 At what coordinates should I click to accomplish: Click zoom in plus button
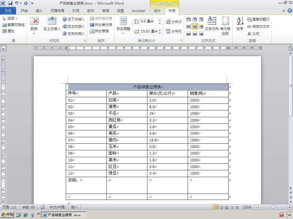[290, 207]
